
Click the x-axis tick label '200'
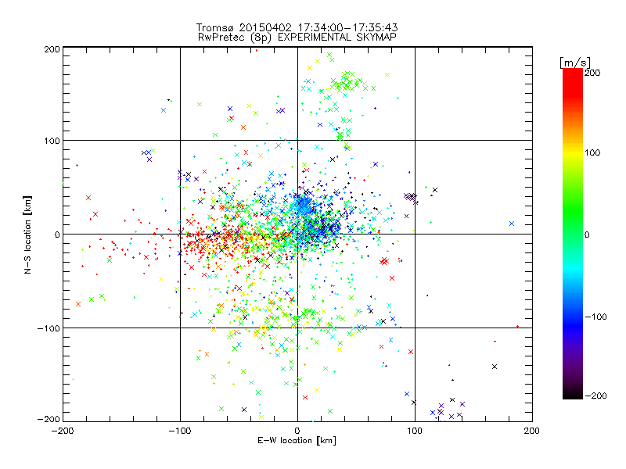click(532, 431)
